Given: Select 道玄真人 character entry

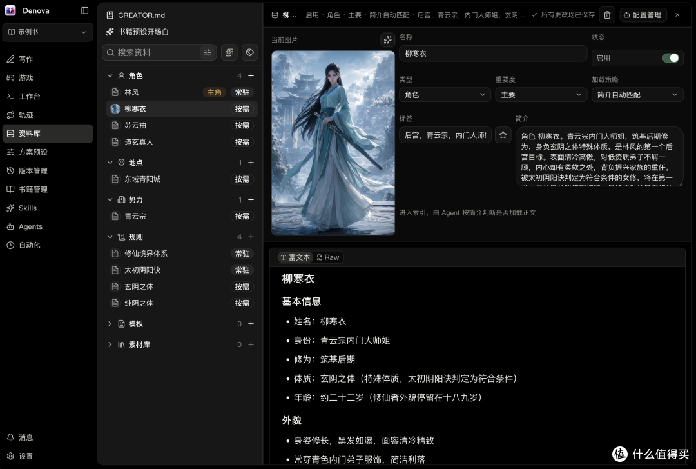Looking at the screenshot, I should coord(182,142).
